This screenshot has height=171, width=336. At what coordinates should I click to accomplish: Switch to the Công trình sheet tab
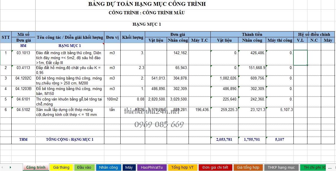[36, 167]
